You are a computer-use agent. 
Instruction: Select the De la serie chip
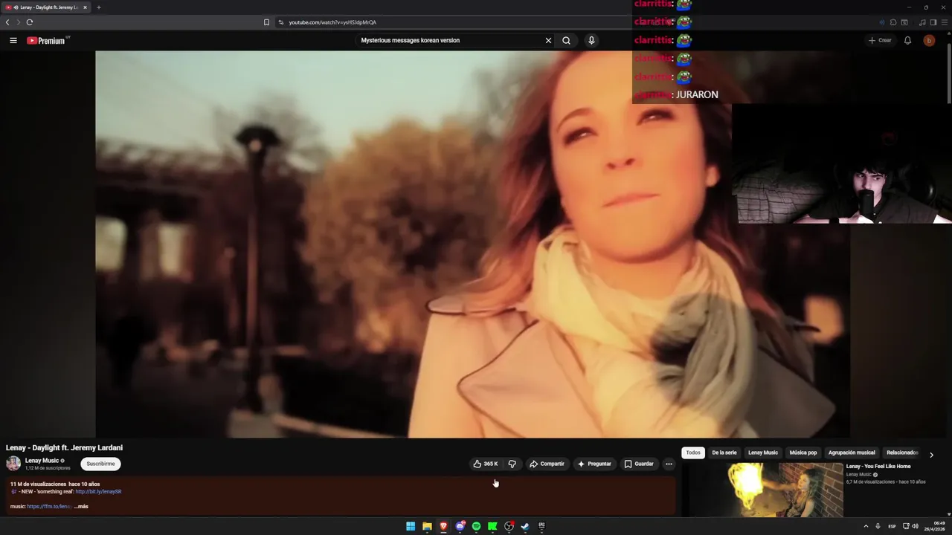(x=724, y=453)
